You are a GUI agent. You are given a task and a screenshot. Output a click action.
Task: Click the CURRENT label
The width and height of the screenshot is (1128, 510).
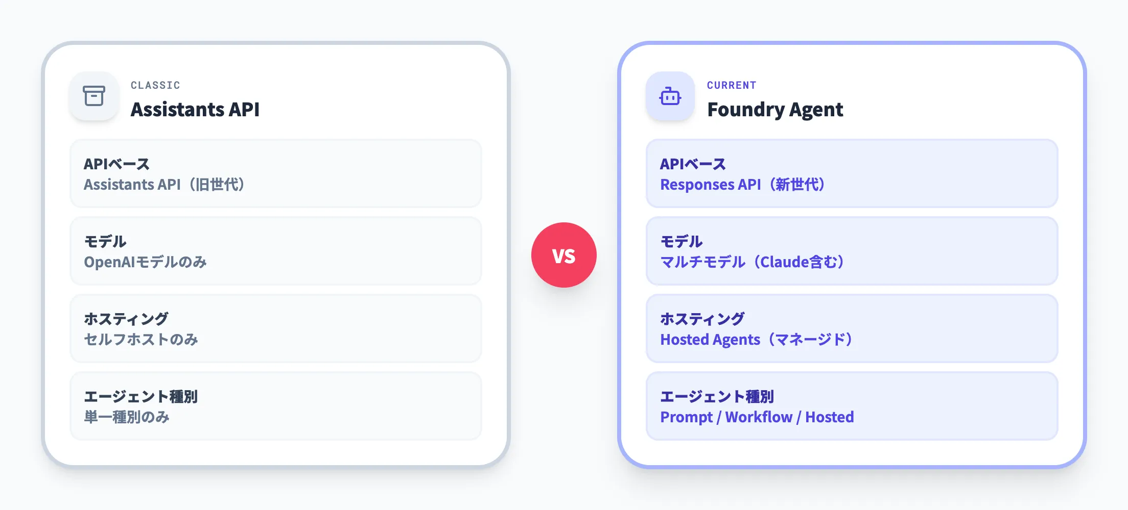coord(731,85)
